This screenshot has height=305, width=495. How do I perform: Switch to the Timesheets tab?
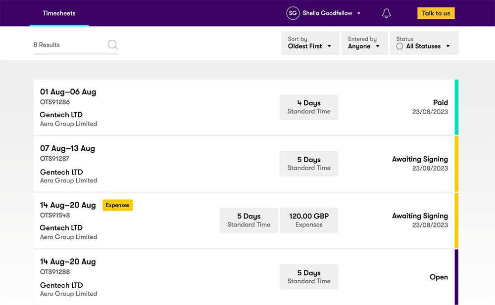tap(59, 13)
